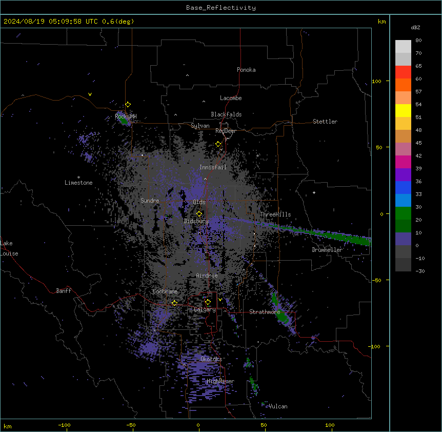Click the 80 value in the dBZ legend
Screen dimensions: 442x432
(418, 41)
